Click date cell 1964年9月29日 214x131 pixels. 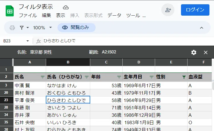coord(139,100)
